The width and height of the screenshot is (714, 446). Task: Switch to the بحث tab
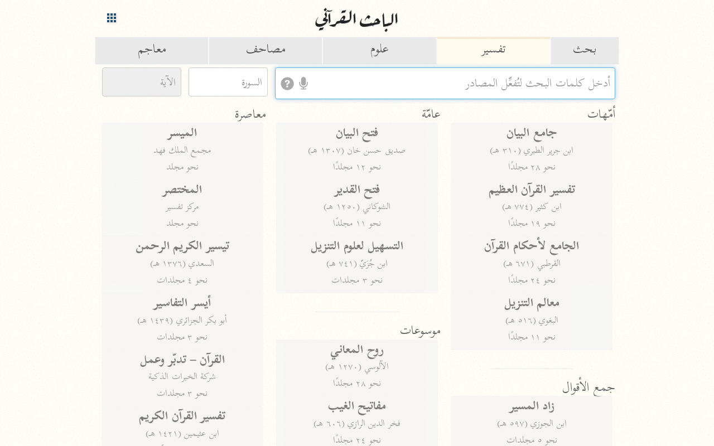[x=585, y=51]
